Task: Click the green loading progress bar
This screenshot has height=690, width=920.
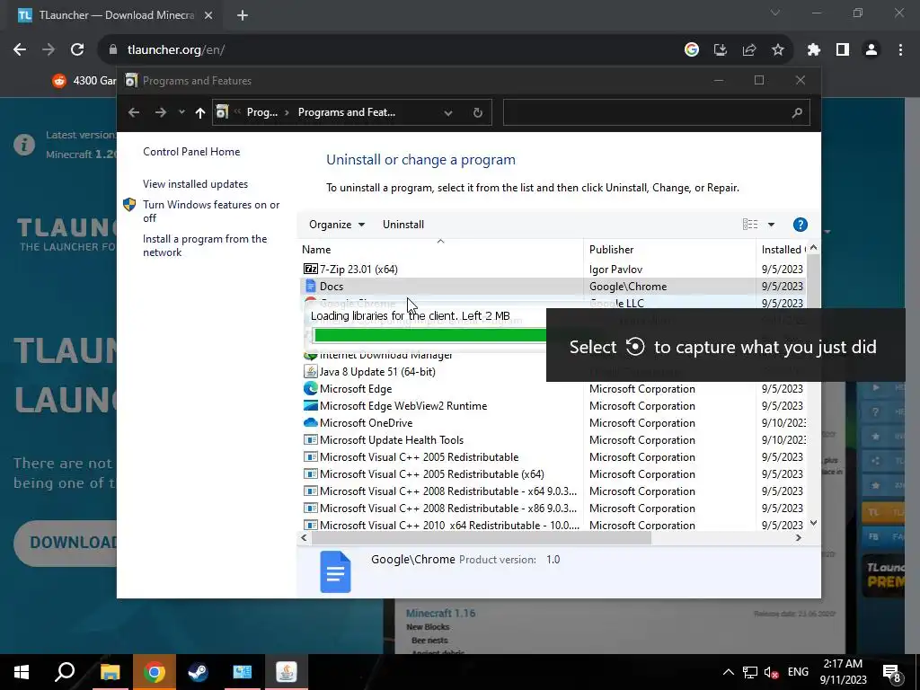Action: pos(430,335)
